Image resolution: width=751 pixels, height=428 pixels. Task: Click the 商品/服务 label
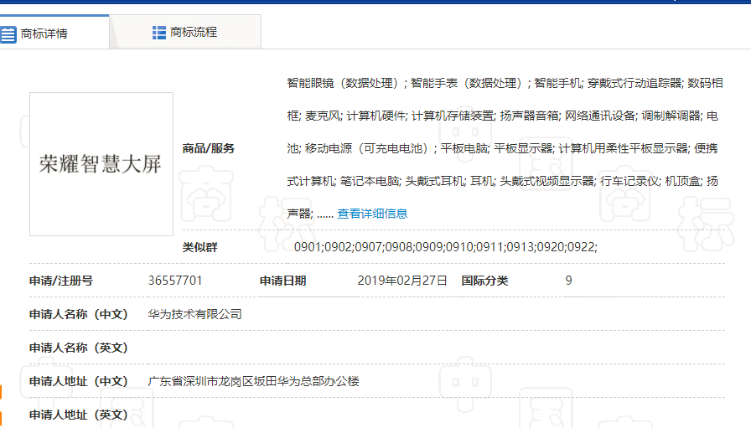click(209, 148)
